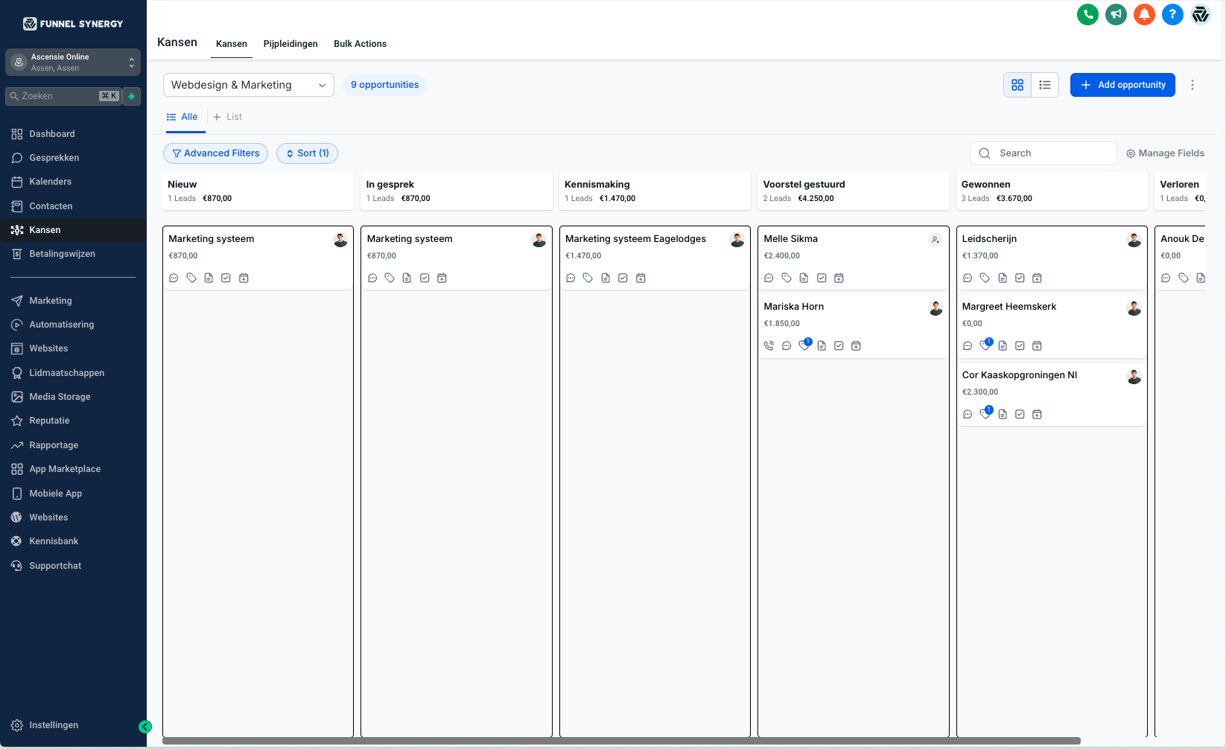Open tags icon on Leidscherijn card

[985, 278]
